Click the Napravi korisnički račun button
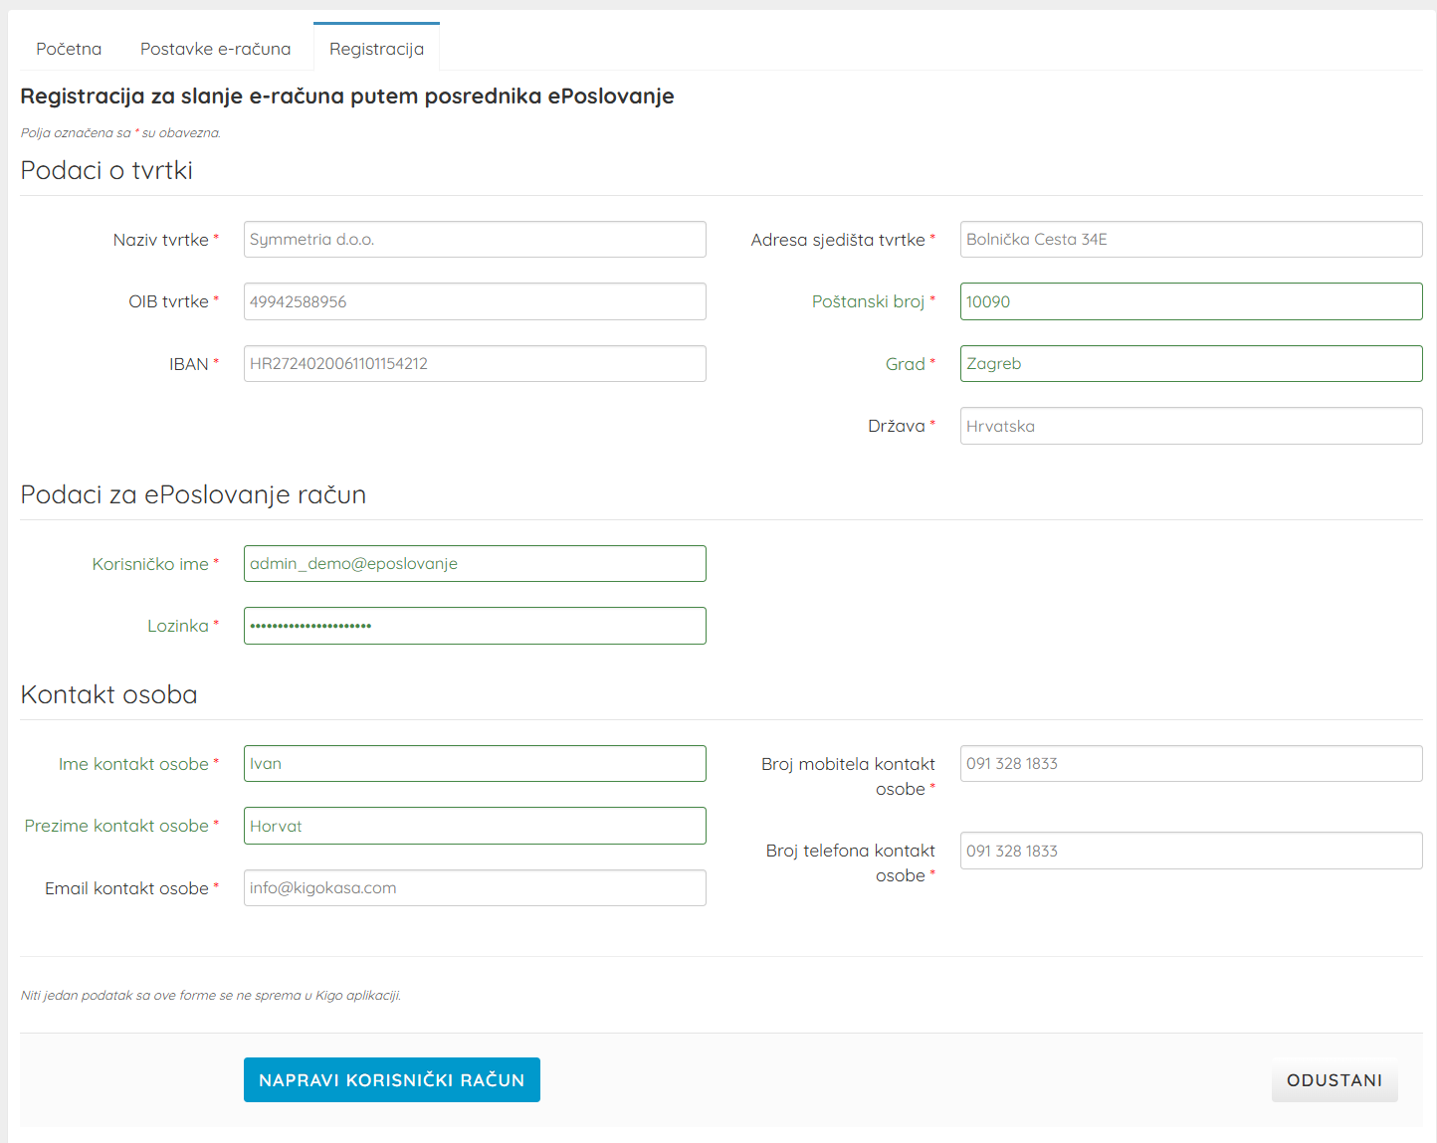 392,1080
